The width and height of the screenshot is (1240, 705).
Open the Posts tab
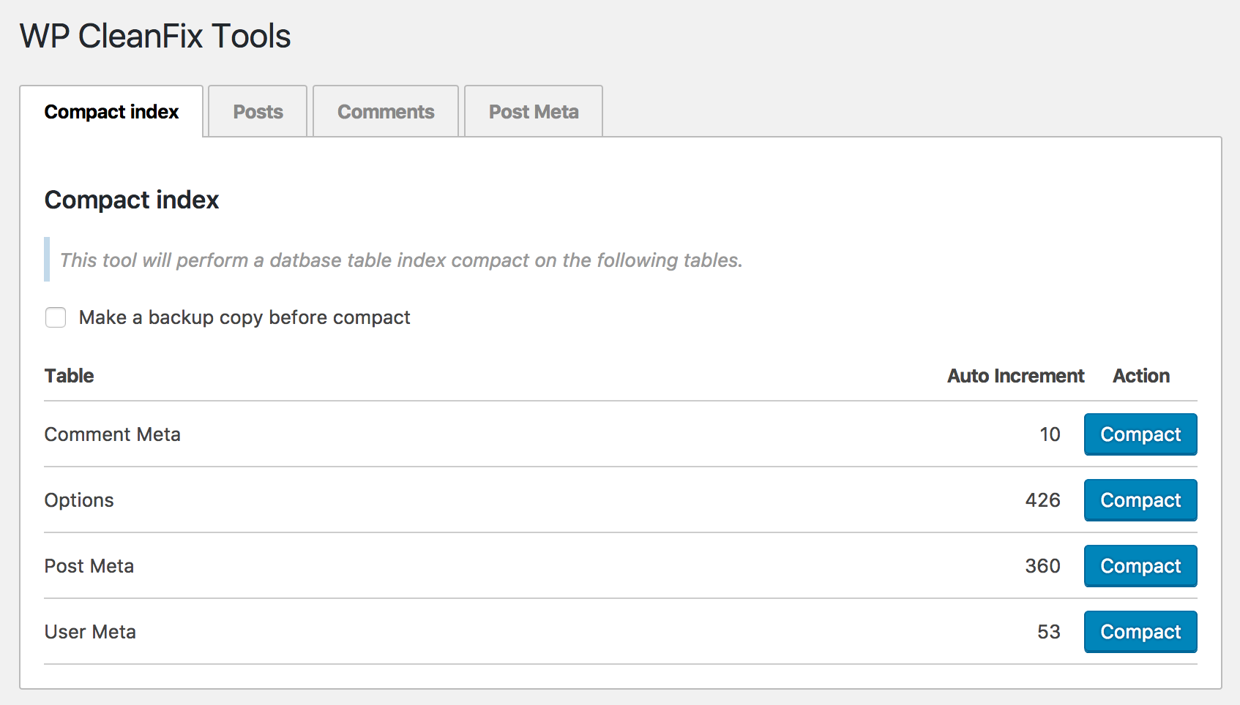pos(258,111)
